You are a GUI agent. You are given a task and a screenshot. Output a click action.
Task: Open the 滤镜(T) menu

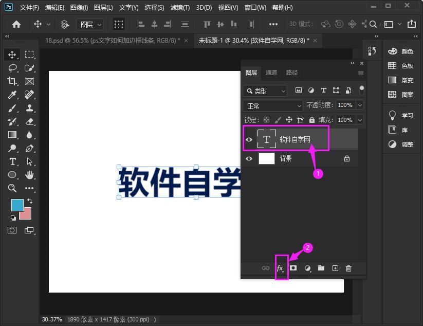click(x=180, y=8)
